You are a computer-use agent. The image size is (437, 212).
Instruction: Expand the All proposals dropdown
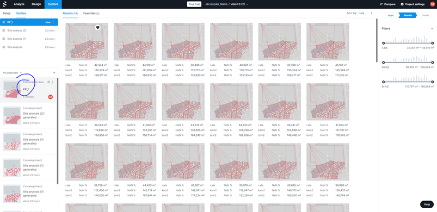point(13,73)
